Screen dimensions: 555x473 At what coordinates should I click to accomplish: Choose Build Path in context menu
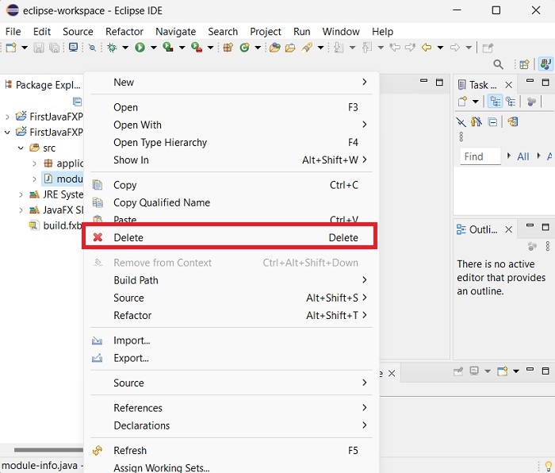[232, 280]
